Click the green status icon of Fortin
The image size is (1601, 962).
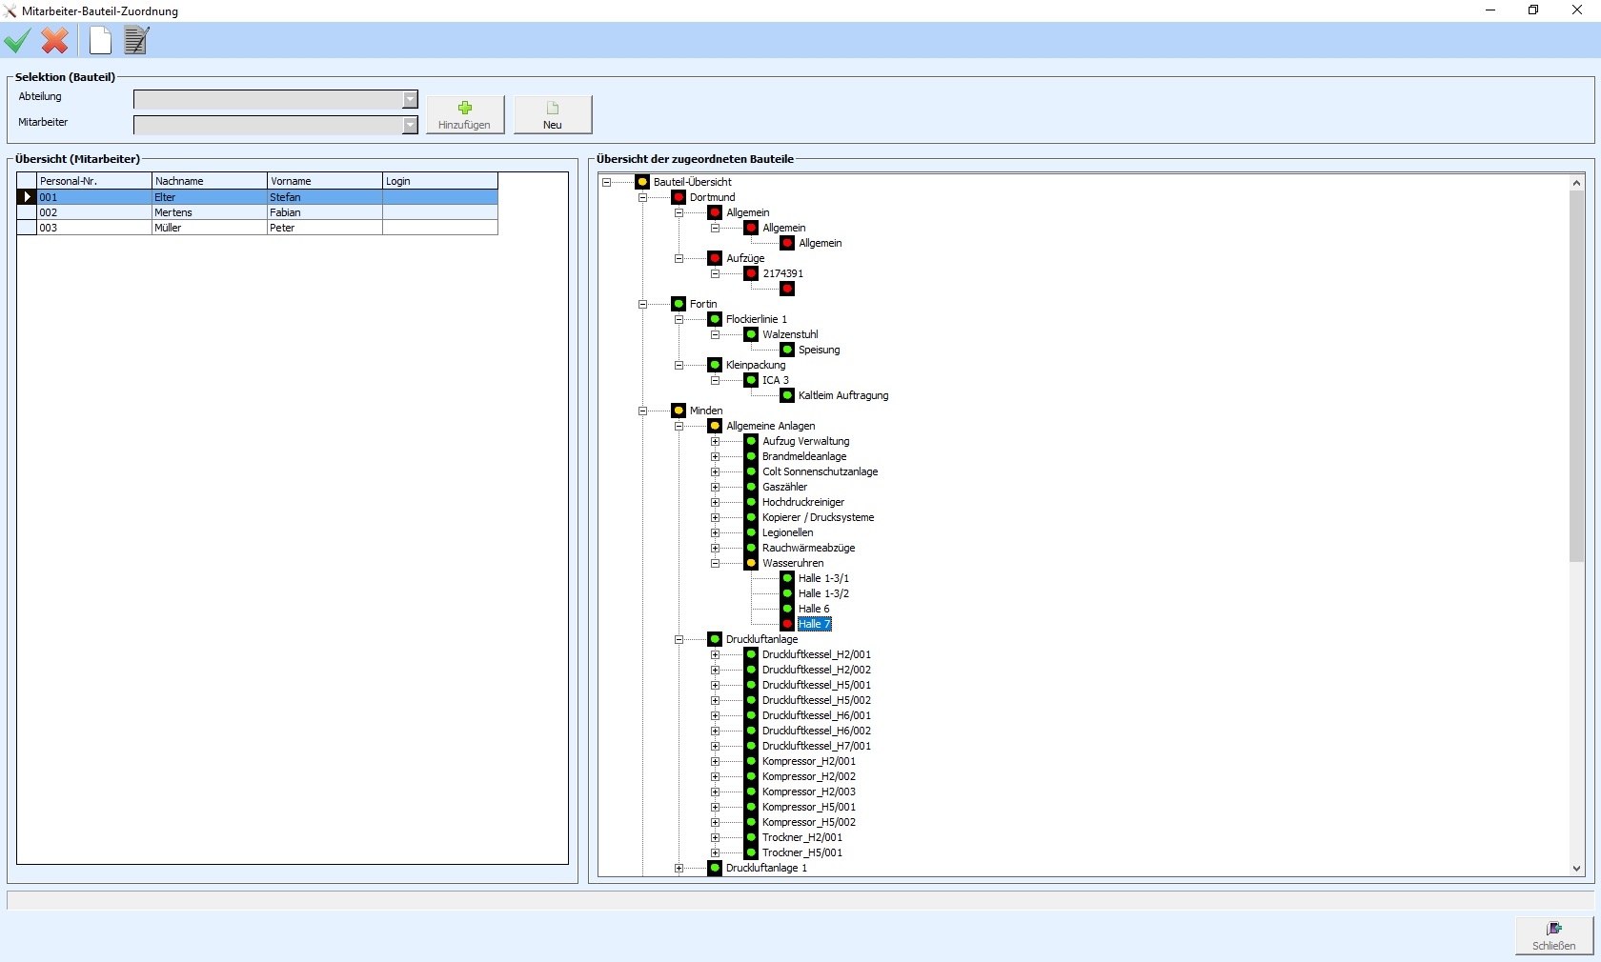click(679, 304)
